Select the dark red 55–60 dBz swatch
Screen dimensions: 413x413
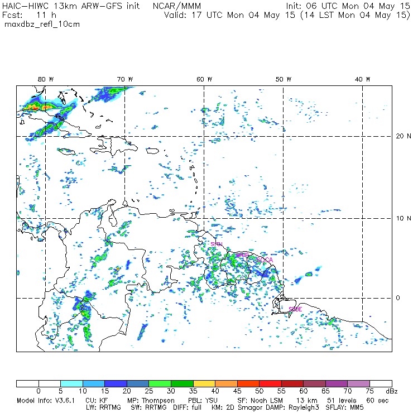pyautogui.click(x=292, y=383)
